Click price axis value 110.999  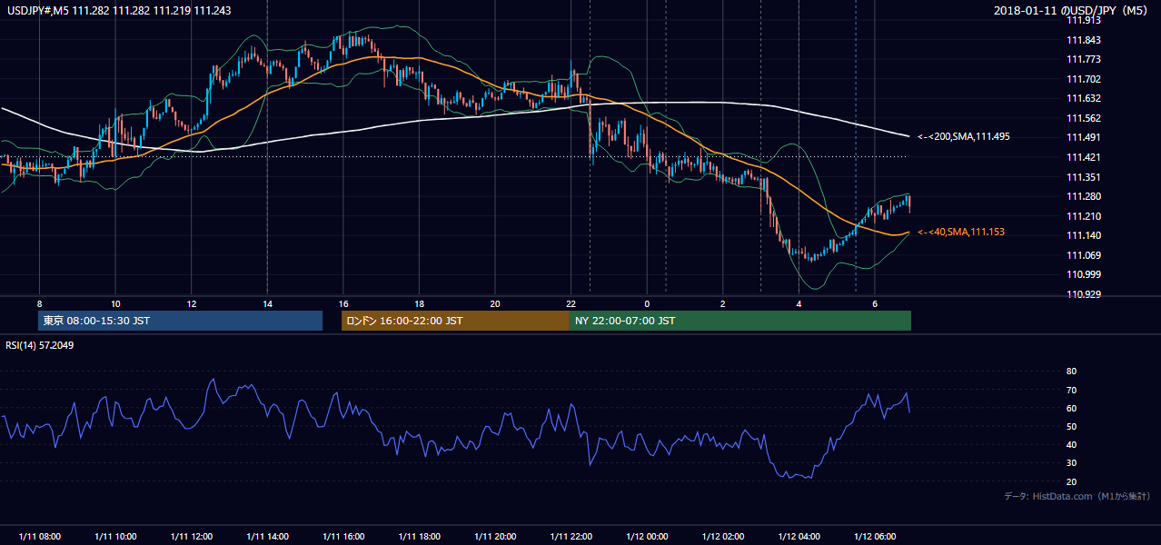click(1084, 274)
